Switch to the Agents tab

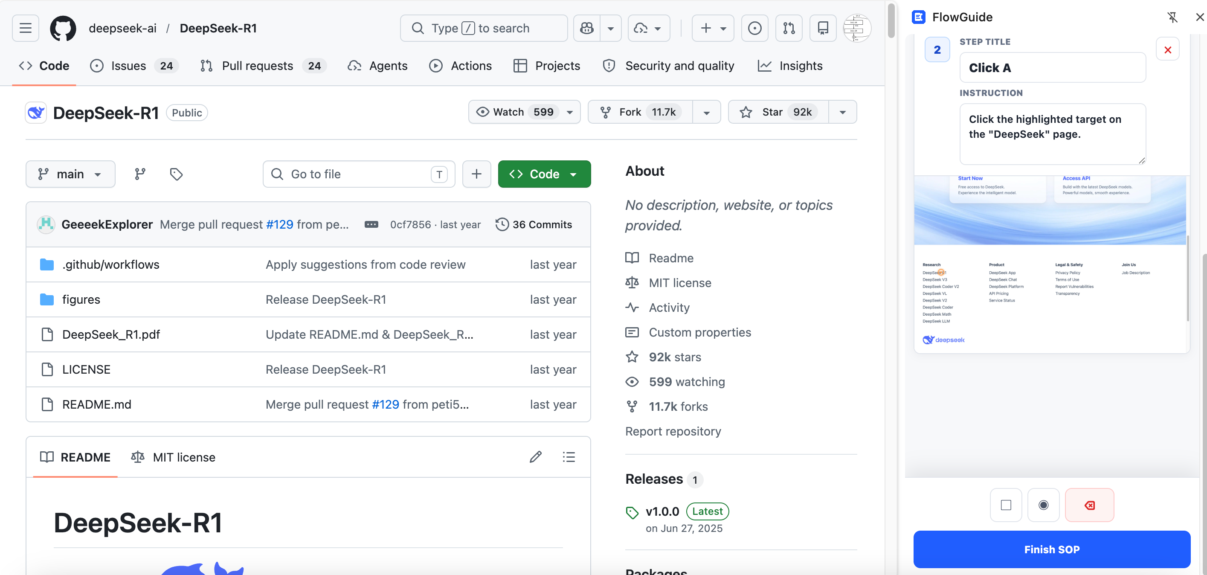coord(377,66)
